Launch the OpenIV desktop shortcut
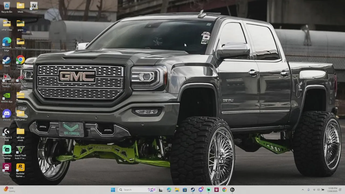Screen dimensions: 345x194 pos(34,7)
